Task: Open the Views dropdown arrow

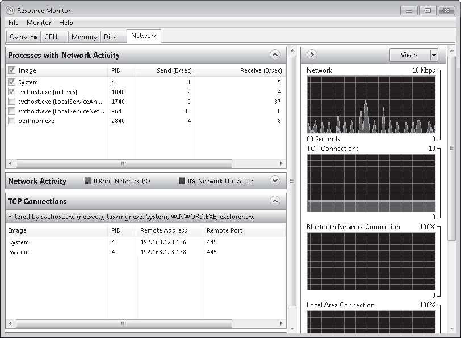Action: point(434,55)
